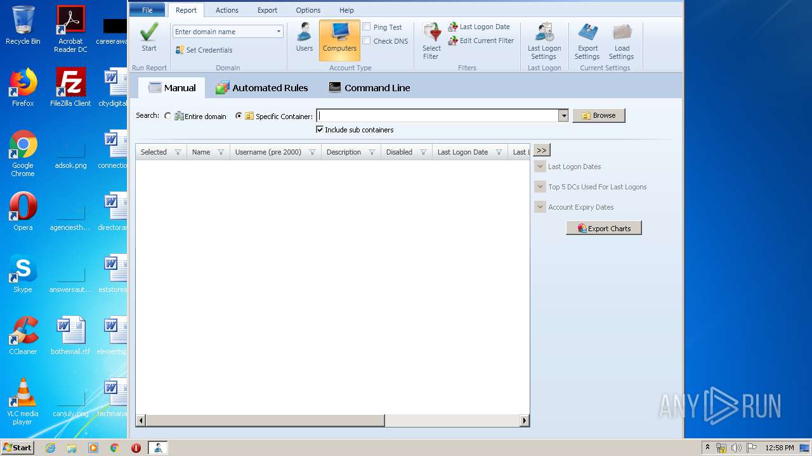Open Edit Current Filter
Screen dimensions: 812x456
pyautogui.click(x=481, y=41)
